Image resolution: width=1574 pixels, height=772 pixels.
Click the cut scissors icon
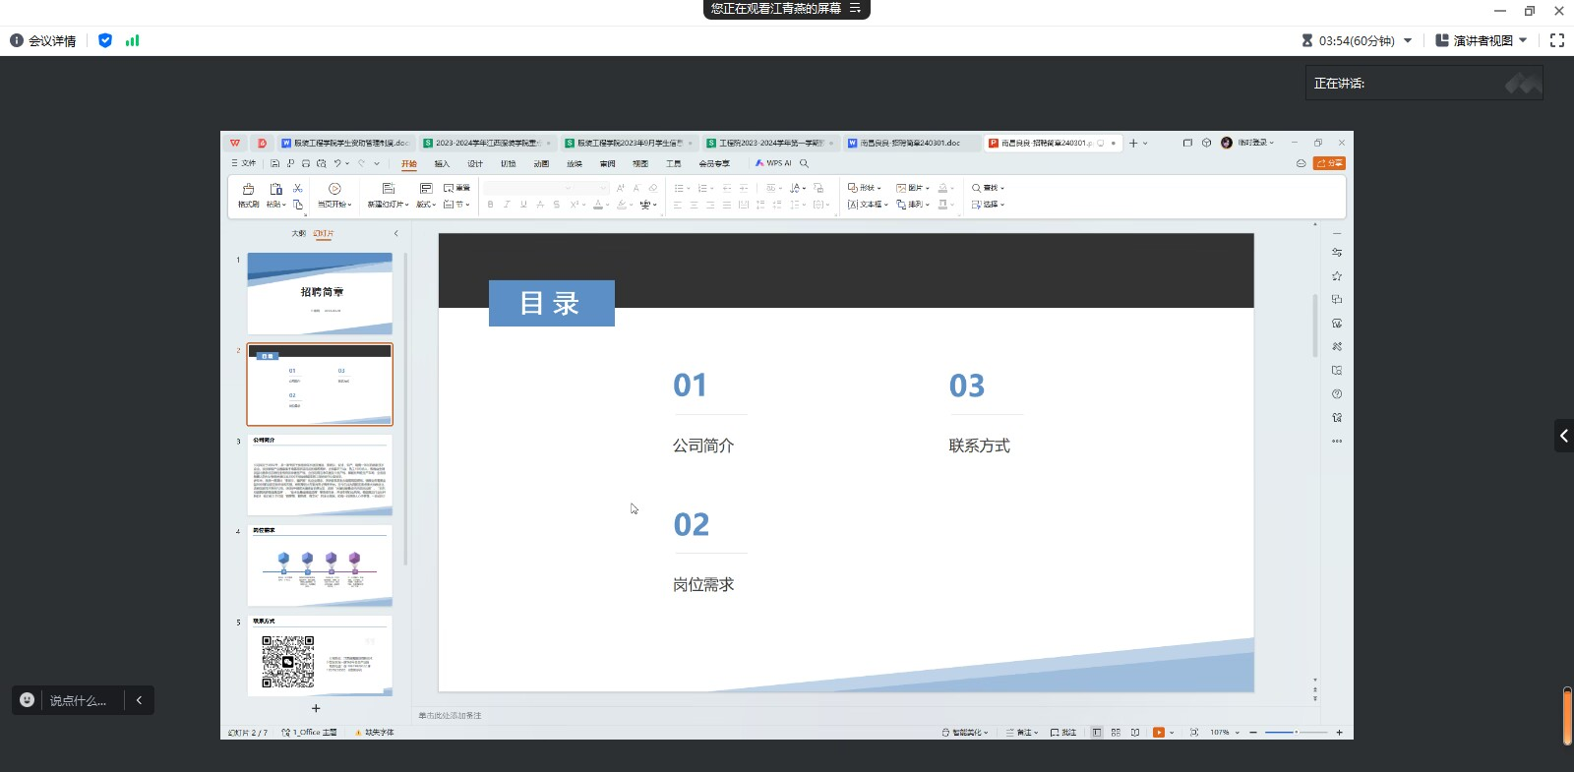pos(297,188)
